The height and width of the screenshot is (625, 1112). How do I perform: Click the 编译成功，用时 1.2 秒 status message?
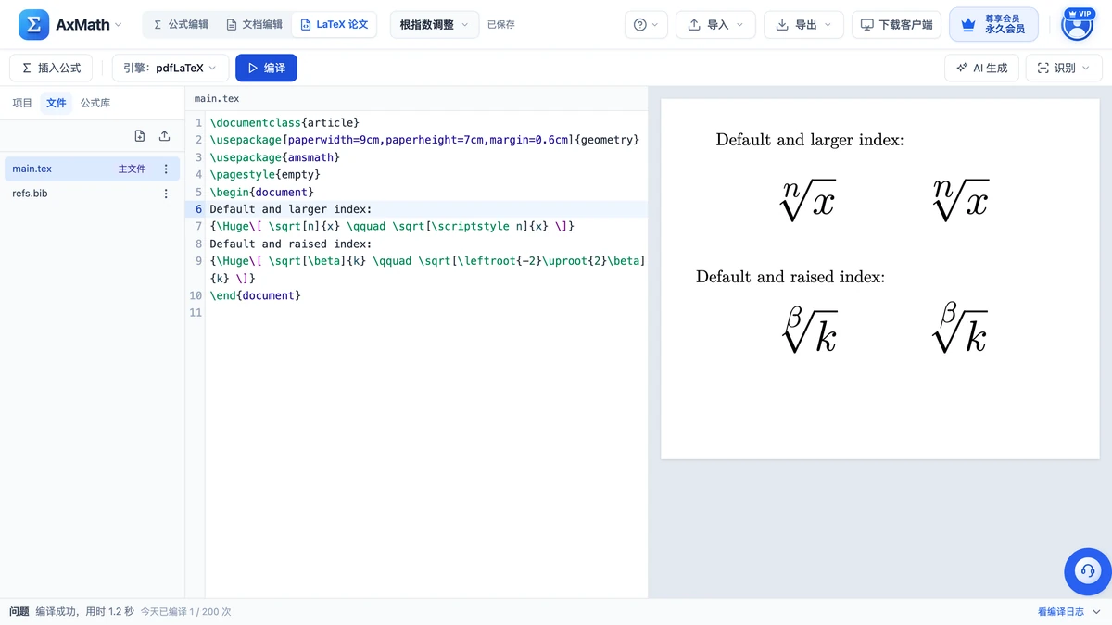coord(84,612)
